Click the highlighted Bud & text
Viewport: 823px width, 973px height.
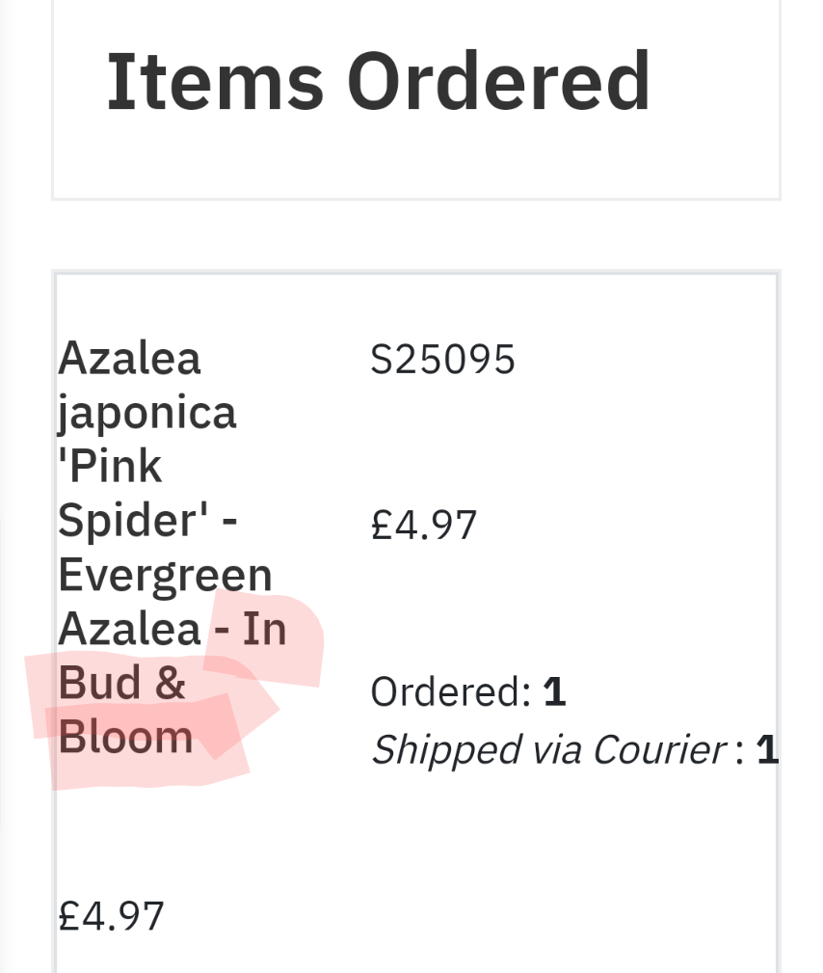[121, 684]
